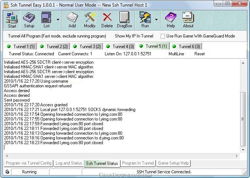This screenshot has height=178, width=250.
Task: Switch to the Tunnel 2 (2) tab
Action: (x=53, y=47)
